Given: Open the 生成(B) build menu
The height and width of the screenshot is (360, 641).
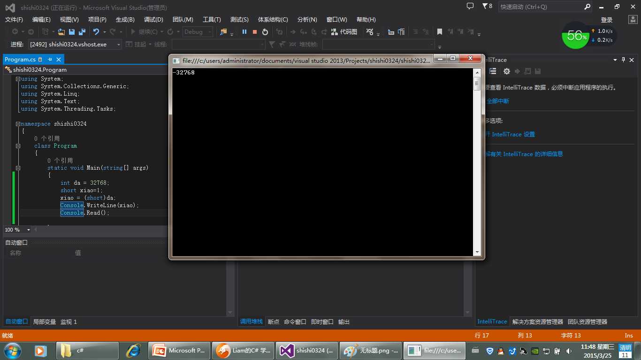Looking at the screenshot, I should coord(125,19).
